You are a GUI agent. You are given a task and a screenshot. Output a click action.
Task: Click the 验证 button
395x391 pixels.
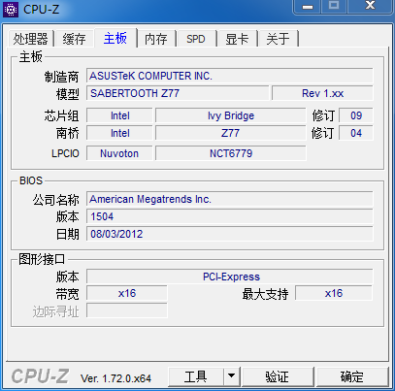[278, 376]
